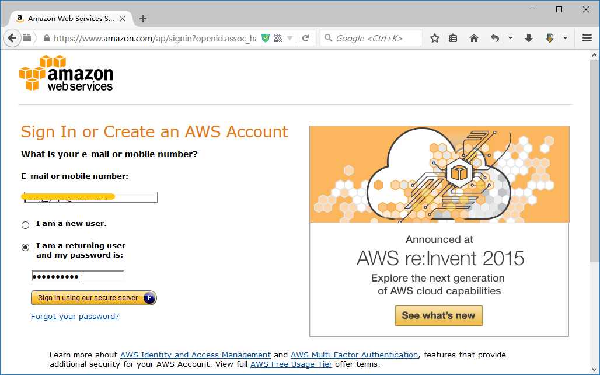Open a new tab with the plus button
The height and width of the screenshot is (375, 600).
click(143, 19)
